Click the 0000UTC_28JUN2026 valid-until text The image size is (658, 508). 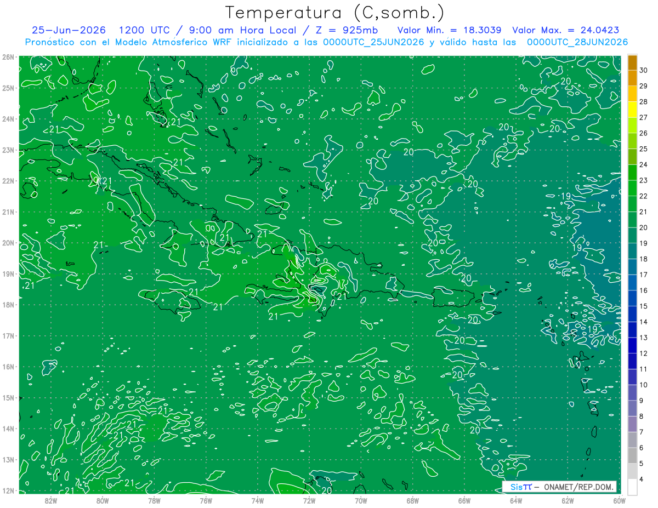tap(577, 42)
